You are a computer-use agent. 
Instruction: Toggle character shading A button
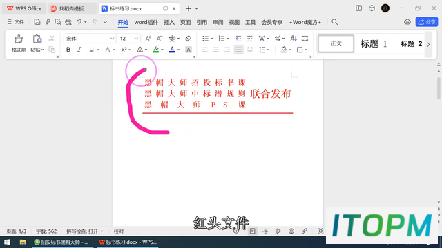click(189, 50)
